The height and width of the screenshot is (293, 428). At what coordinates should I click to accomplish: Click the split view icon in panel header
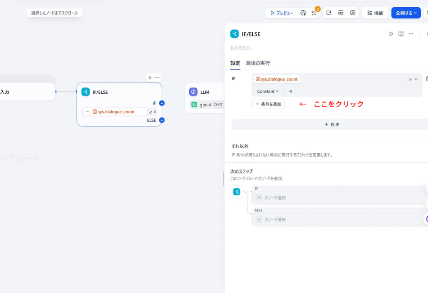point(401,33)
